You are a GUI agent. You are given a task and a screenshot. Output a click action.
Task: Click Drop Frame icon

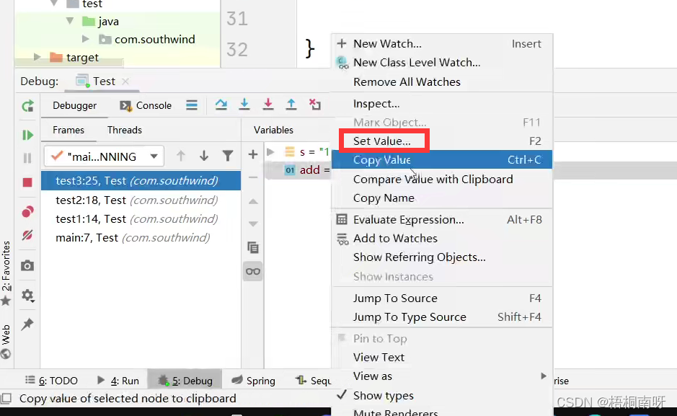[x=315, y=105]
